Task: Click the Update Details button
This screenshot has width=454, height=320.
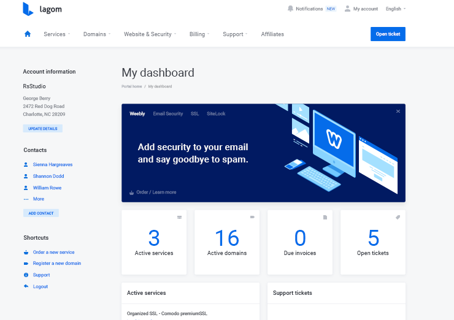Action: tap(43, 129)
